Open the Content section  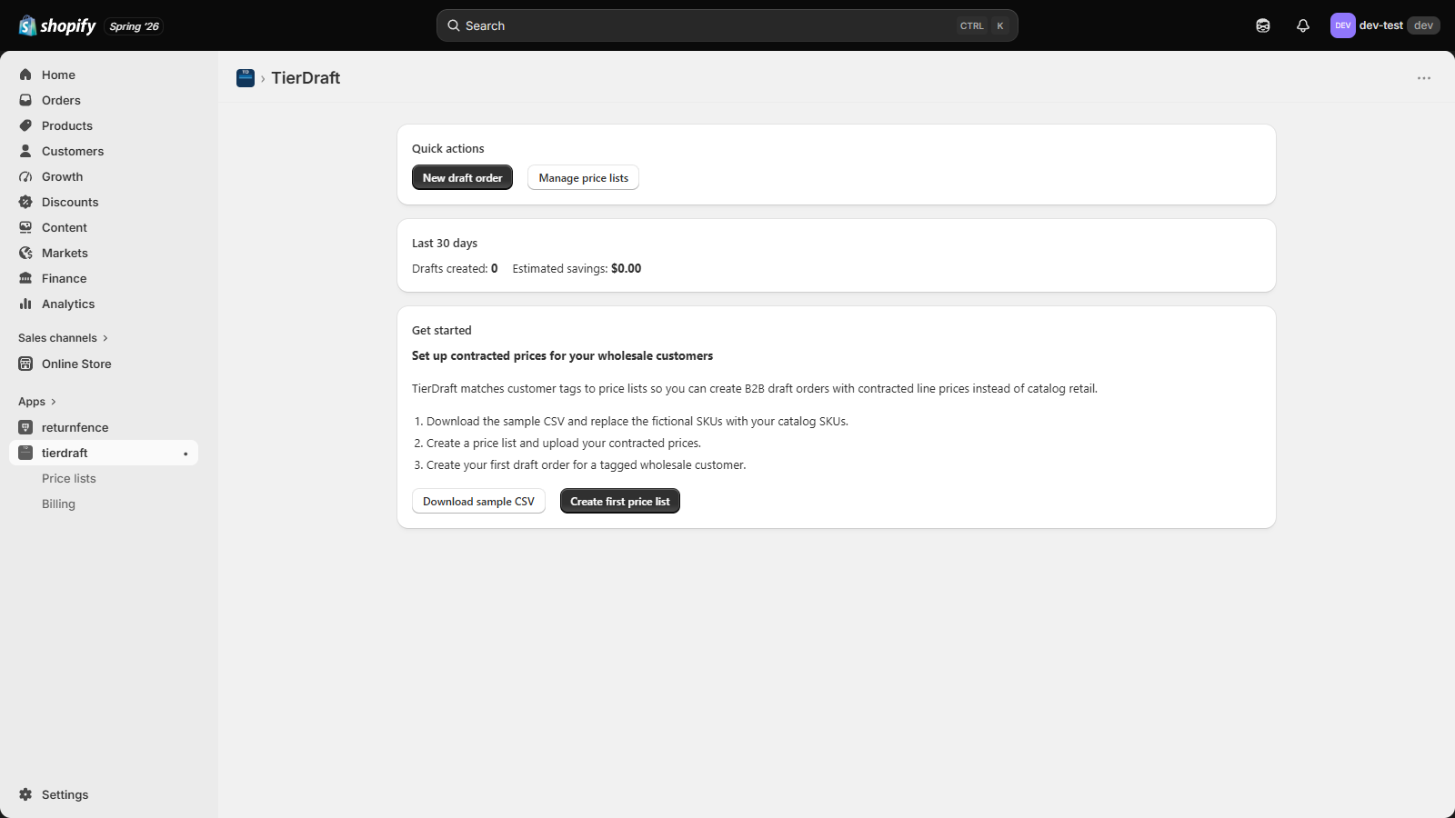[x=104, y=227]
